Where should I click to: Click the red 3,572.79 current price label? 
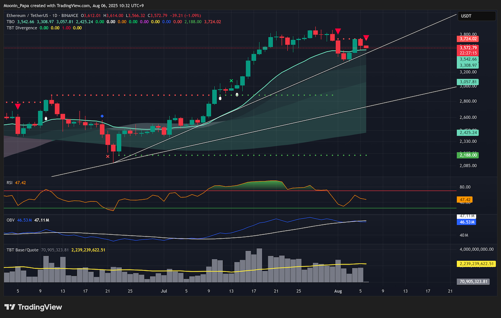468,48
